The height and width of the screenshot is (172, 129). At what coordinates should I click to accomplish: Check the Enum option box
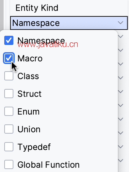pyautogui.click(x=9, y=111)
